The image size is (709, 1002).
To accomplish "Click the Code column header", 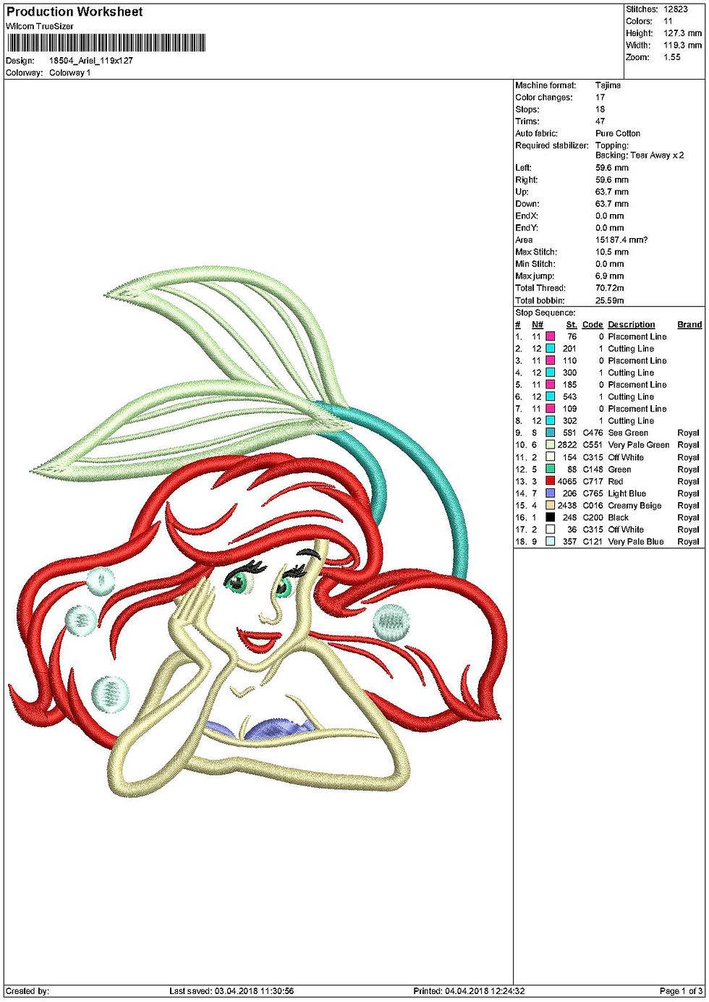I will pyautogui.click(x=593, y=325).
